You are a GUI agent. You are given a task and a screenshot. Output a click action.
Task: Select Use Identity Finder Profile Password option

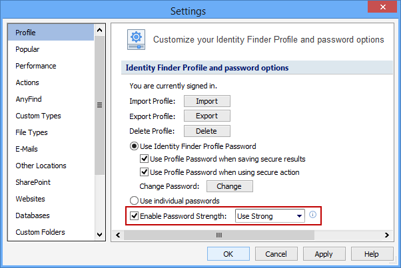tap(134, 146)
